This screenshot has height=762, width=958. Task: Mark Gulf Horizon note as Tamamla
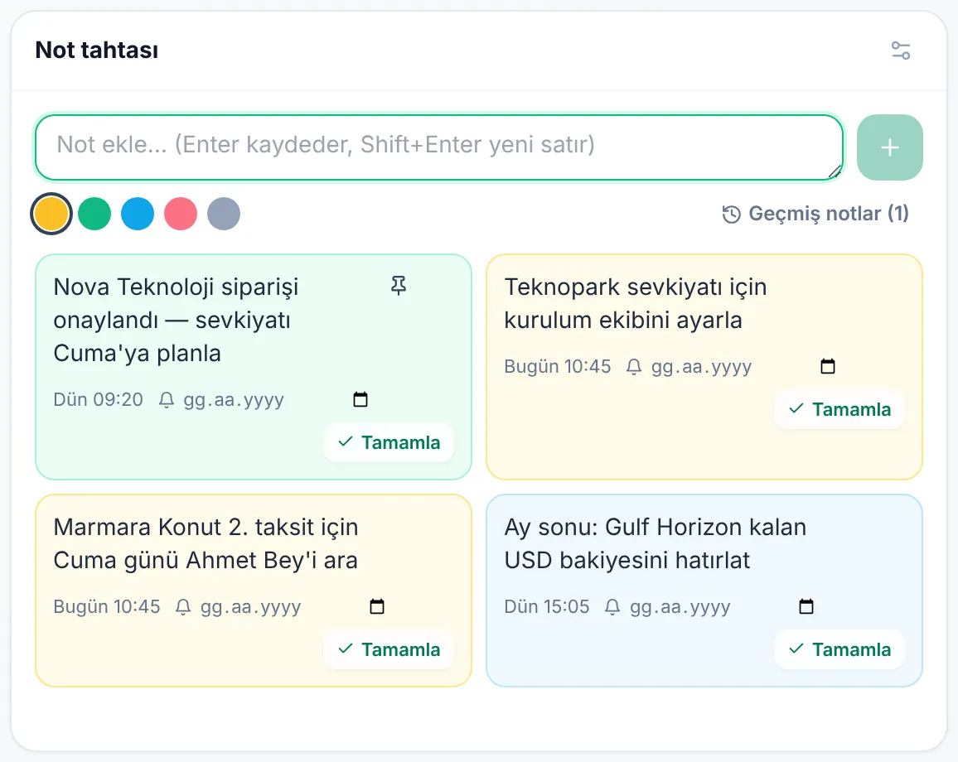pyautogui.click(x=839, y=649)
